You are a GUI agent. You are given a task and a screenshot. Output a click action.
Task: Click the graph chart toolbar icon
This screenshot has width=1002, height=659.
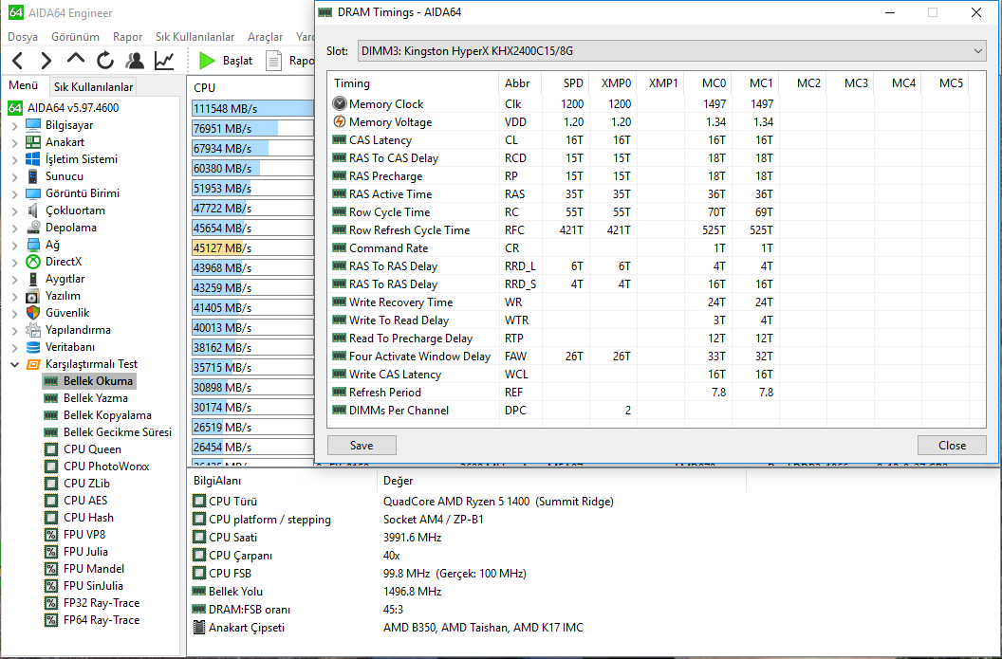(x=164, y=61)
